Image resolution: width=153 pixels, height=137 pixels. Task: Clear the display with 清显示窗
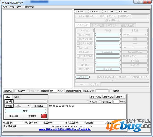(x=8, y=91)
